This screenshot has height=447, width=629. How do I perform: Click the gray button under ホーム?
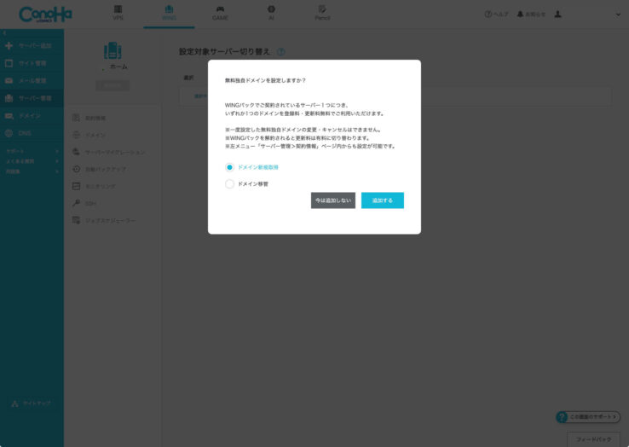(x=113, y=85)
